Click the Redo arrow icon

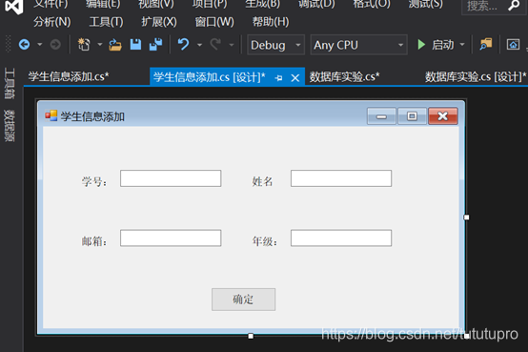coord(215,45)
